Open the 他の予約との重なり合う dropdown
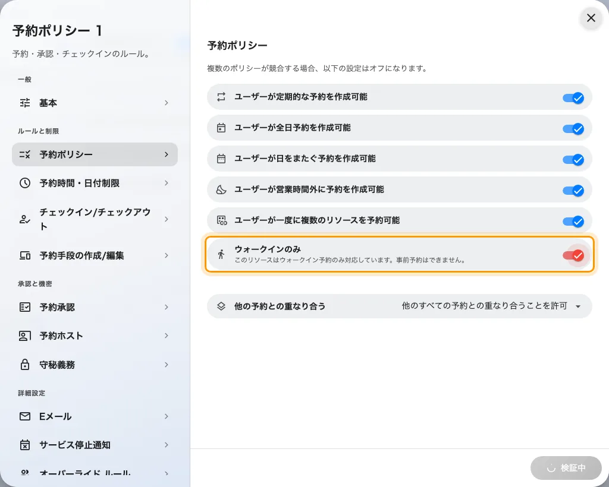Viewport: 609px width, 487px height. [492, 306]
